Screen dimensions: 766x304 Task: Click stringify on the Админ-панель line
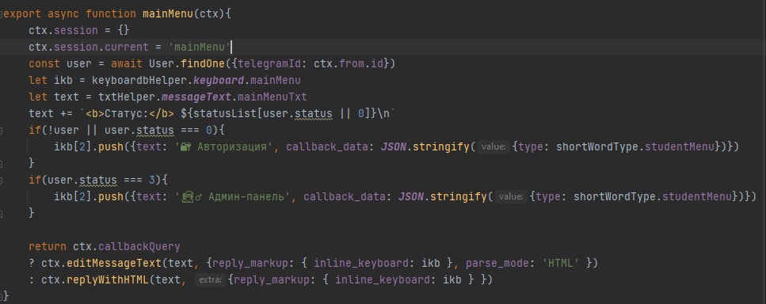tap(458, 196)
